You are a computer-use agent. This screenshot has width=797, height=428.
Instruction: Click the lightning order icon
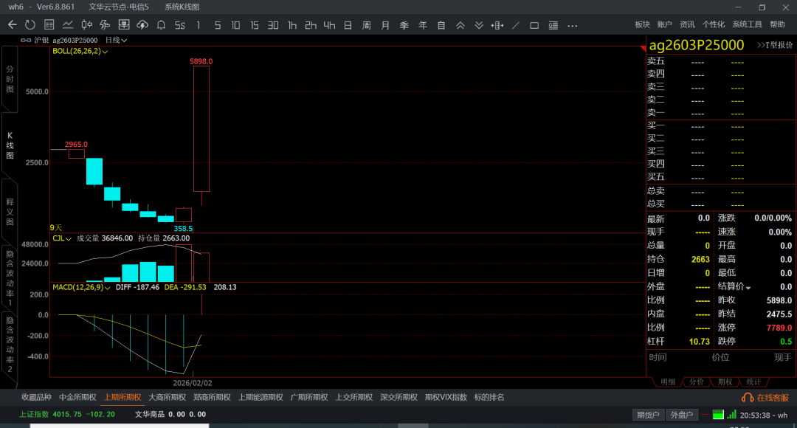tap(105, 25)
